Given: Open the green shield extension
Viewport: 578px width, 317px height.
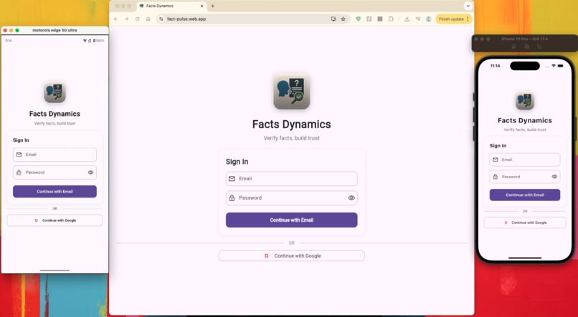Looking at the screenshot, I should pos(358,19).
